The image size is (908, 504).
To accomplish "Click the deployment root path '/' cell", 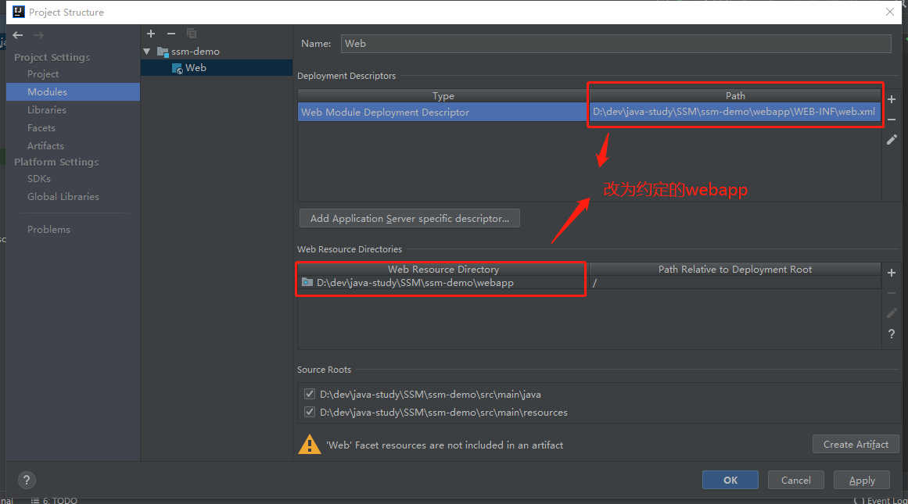I will coord(735,282).
